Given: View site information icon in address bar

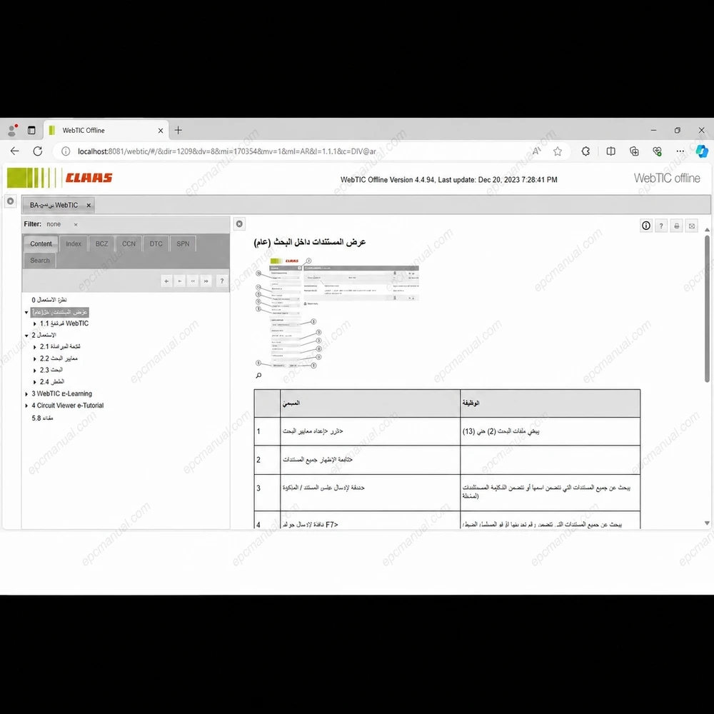Looking at the screenshot, I should tap(66, 151).
